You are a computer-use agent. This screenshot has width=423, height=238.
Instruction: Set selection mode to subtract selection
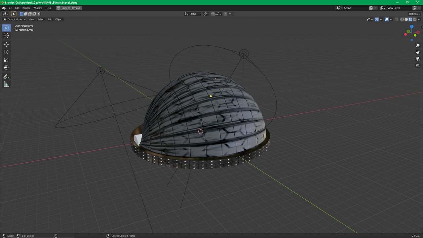click(x=30, y=14)
